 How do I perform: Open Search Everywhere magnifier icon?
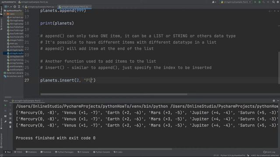[273, 2]
